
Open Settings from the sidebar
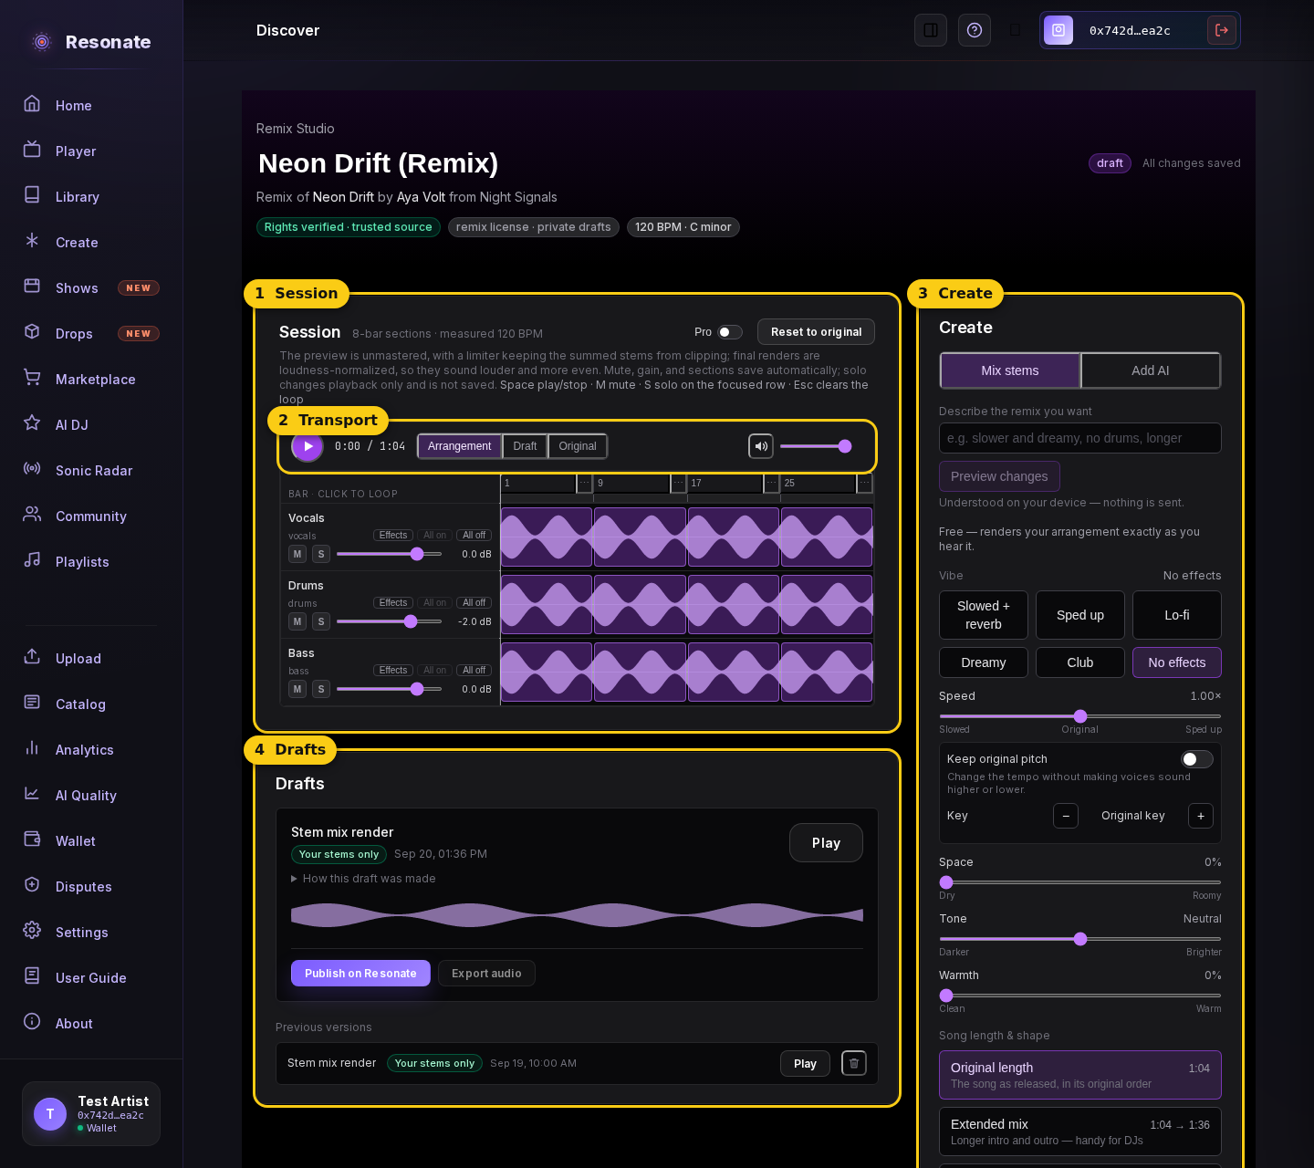91,932
